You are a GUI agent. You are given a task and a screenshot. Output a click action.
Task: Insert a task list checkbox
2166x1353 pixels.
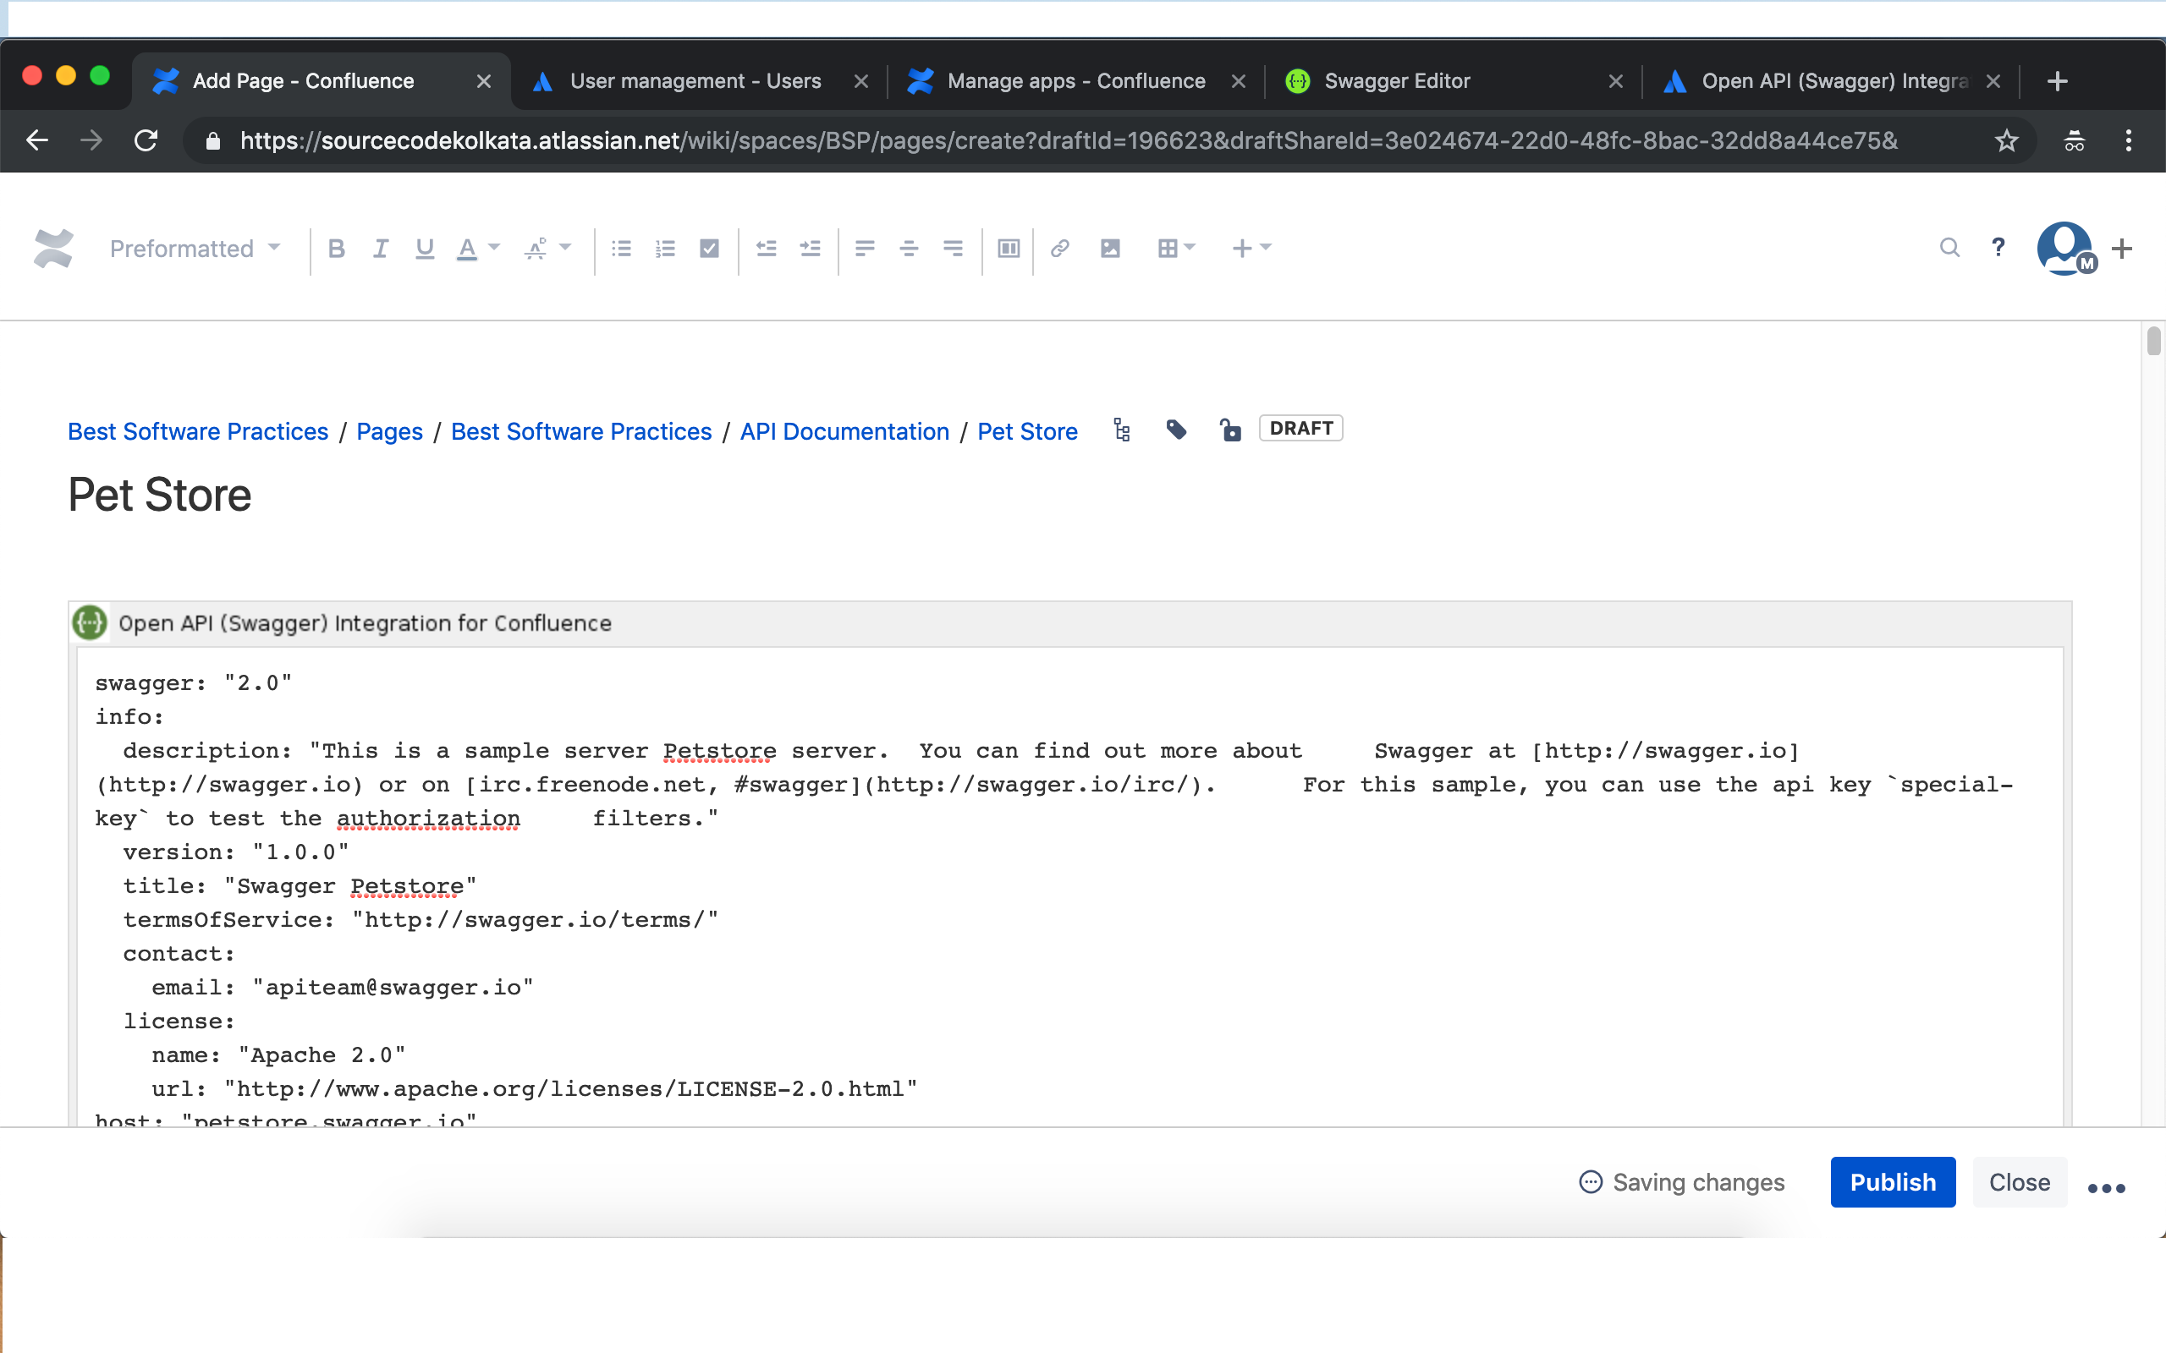click(709, 249)
